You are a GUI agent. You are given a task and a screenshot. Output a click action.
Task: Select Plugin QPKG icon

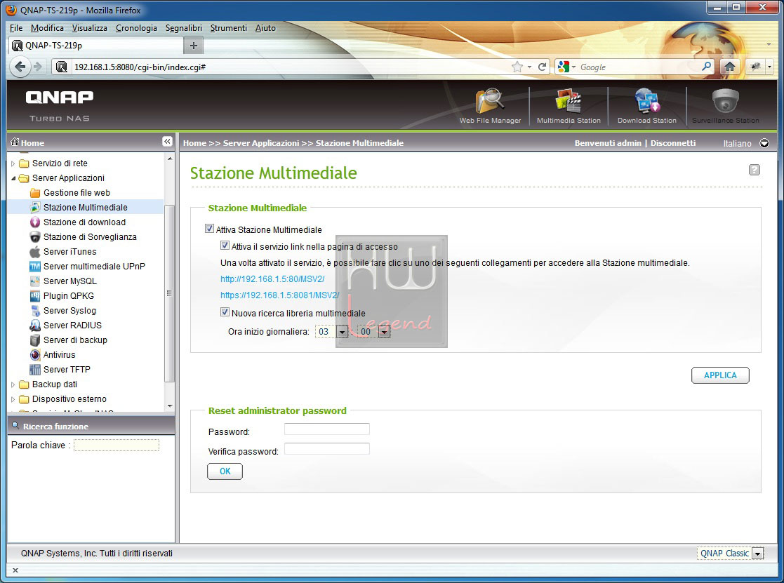pos(35,296)
